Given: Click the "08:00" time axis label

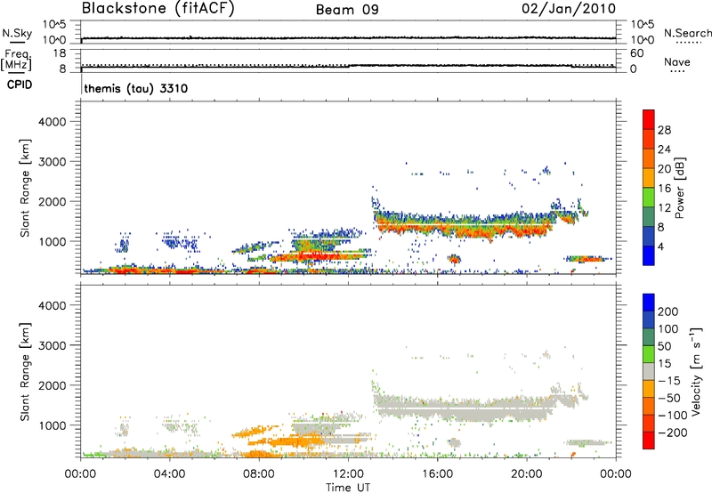Looking at the screenshot, I should (259, 474).
